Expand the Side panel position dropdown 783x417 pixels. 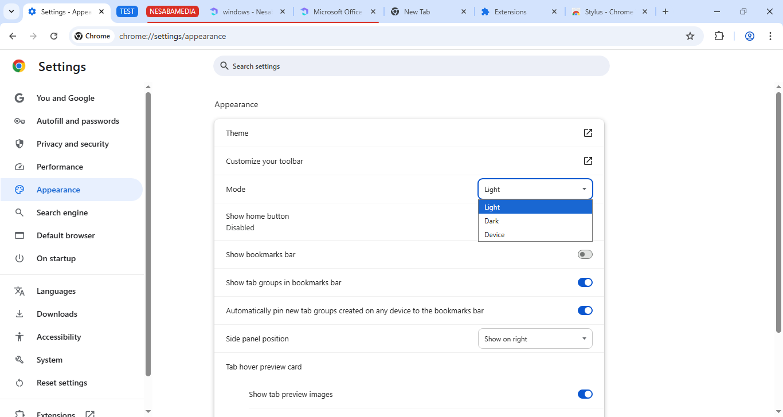pyautogui.click(x=535, y=339)
